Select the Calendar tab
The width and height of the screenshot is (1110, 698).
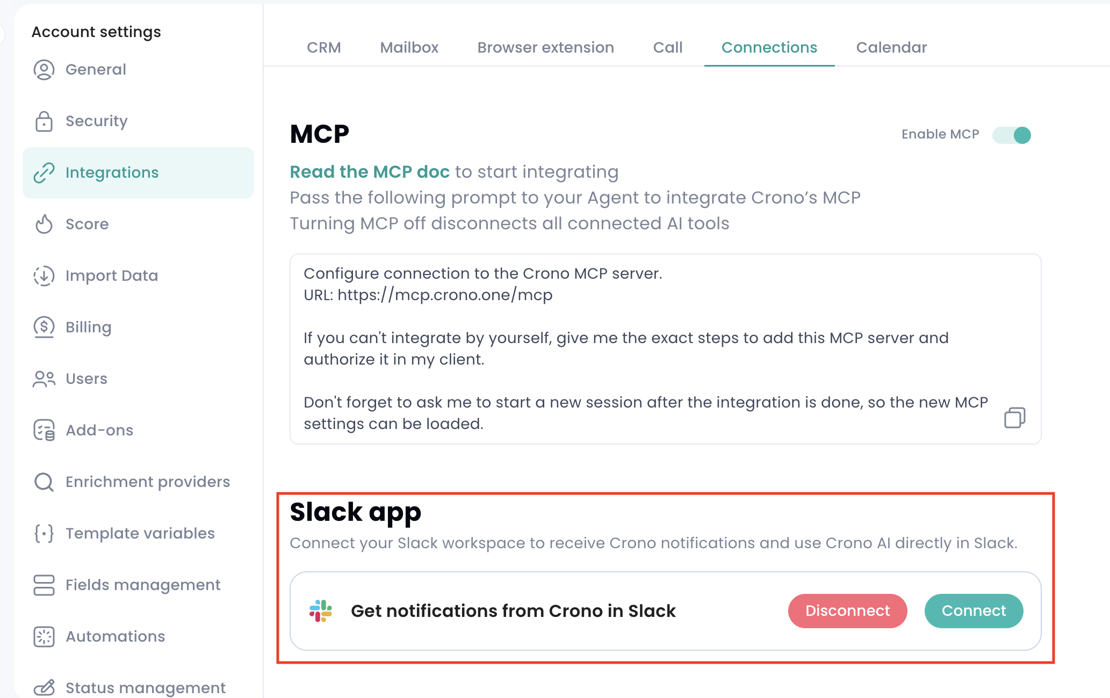(x=891, y=48)
